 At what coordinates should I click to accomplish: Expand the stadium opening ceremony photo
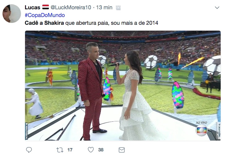[123, 86]
